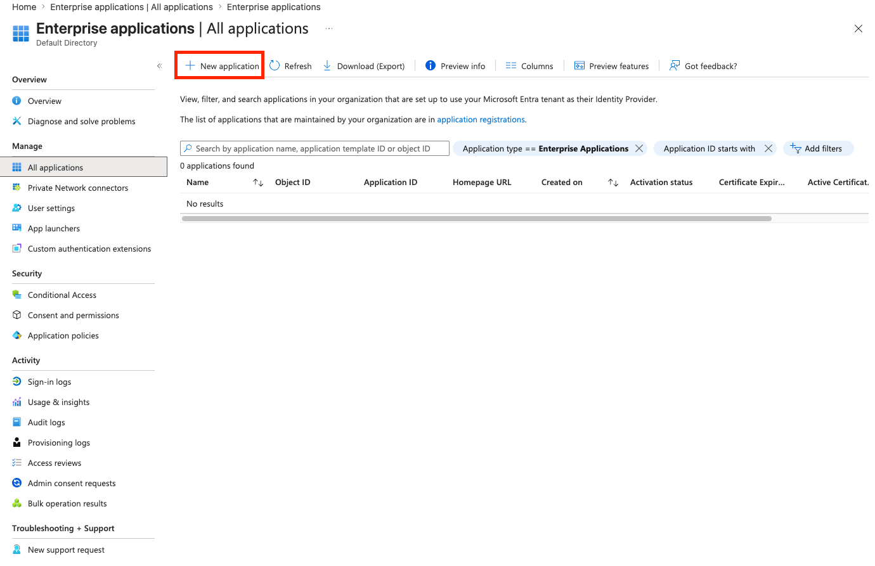Click the Columns button label
The height and width of the screenshot is (566, 875).
pos(537,66)
